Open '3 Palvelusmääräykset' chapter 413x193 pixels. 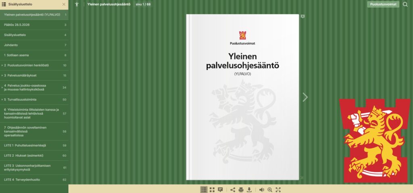point(34,75)
